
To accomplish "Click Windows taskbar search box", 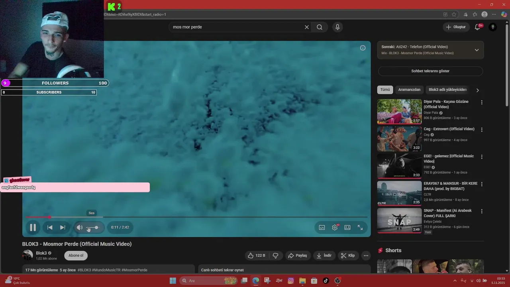I will pos(209,281).
